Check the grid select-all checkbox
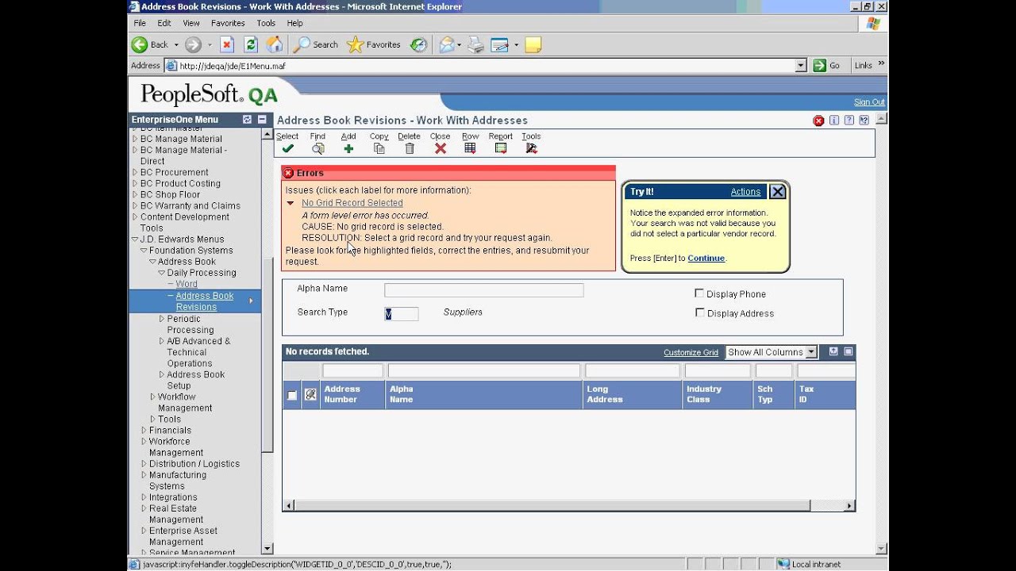This screenshot has height=571, width=1016. [x=292, y=395]
